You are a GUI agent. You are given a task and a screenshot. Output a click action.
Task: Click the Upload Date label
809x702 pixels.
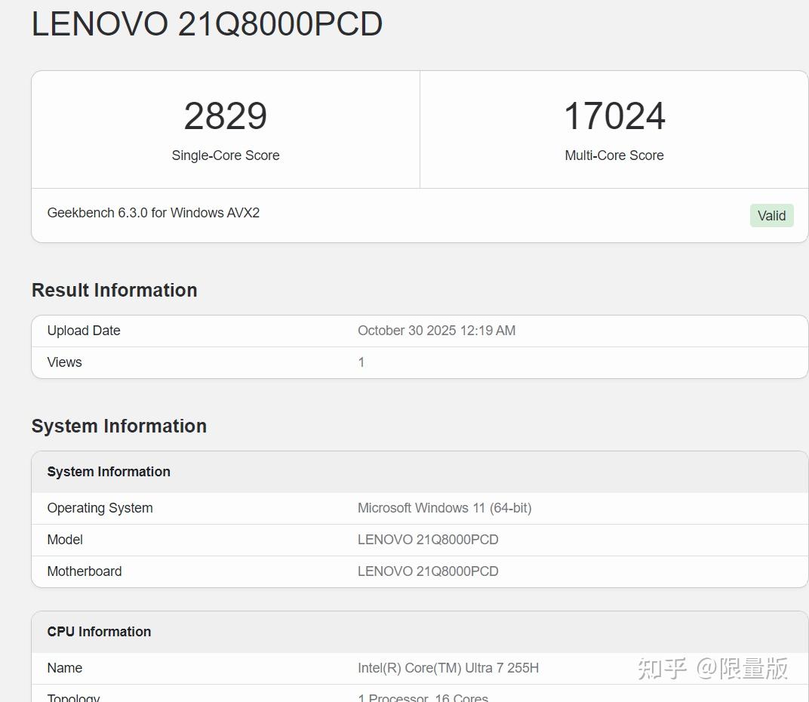tap(84, 331)
